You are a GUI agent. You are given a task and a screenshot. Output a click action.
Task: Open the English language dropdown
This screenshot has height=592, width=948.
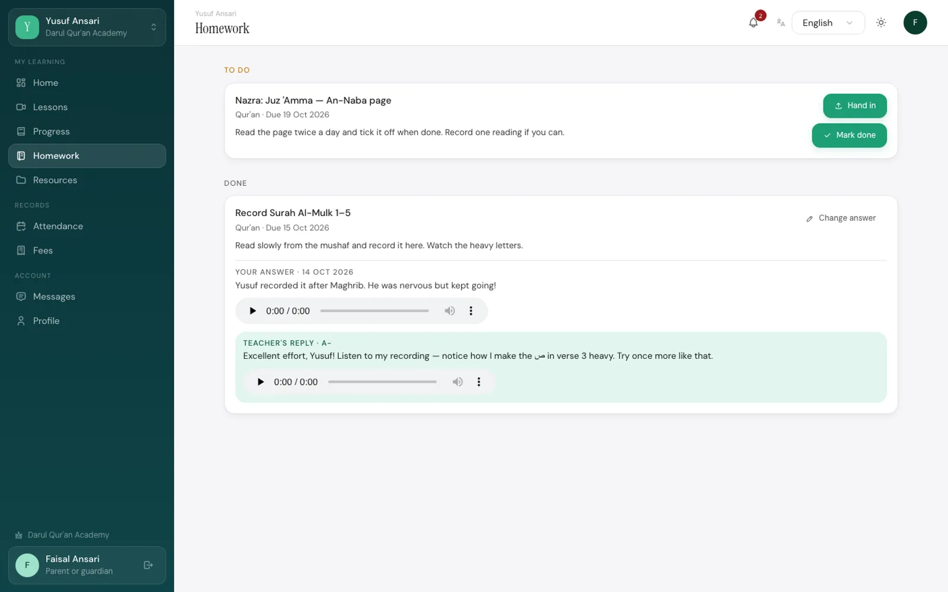point(828,23)
